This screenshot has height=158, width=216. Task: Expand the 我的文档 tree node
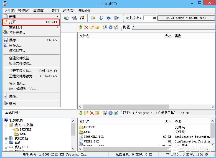tap(6, 138)
